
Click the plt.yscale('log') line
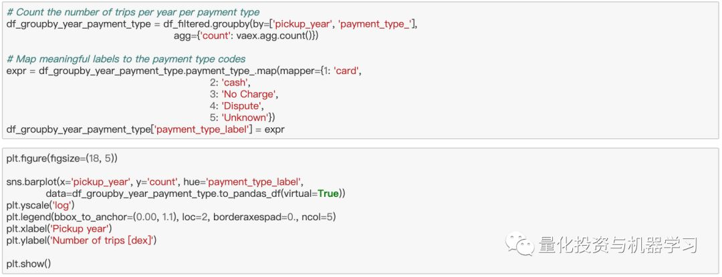tap(41, 205)
